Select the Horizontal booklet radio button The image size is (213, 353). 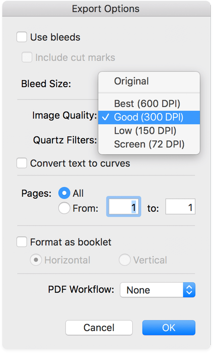point(36,260)
